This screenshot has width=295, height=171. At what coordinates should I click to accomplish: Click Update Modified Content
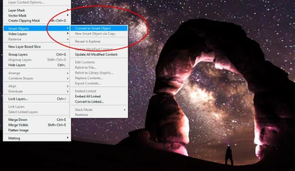[x=99, y=49]
